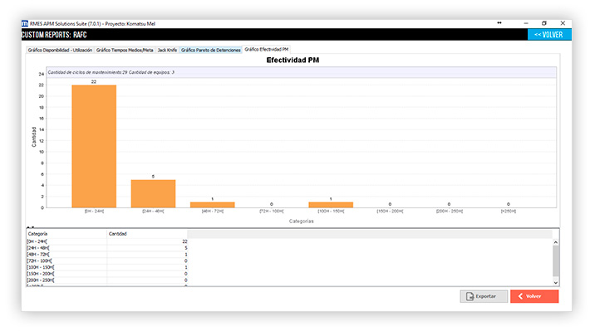This screenshot has width=595, height=331.
Task: Switch to Gráfico Tiempos Medios/Meta tab
Action: point(125,50)
